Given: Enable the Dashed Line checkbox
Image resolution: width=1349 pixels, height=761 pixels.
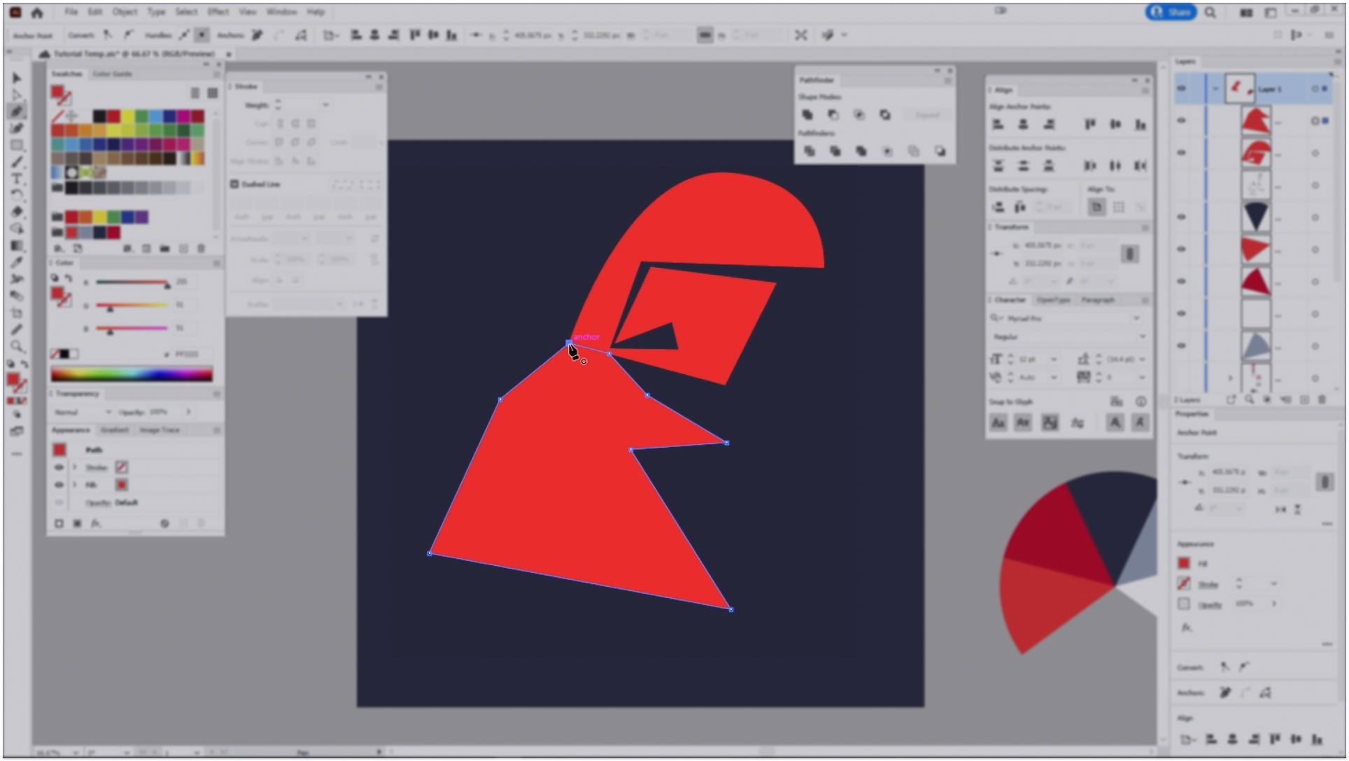Looking at the screenshot, I should (x=234, y=184).
